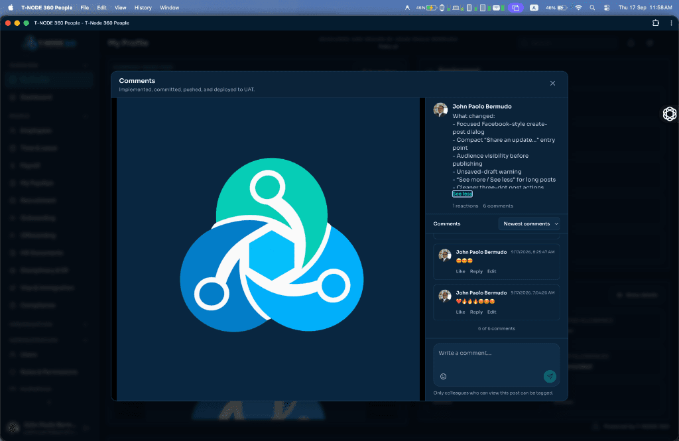Viewport: 679px width, 441px height.
Task: Click the menu bar date and time
Action: pyautogui.click(x=645, y=7)
